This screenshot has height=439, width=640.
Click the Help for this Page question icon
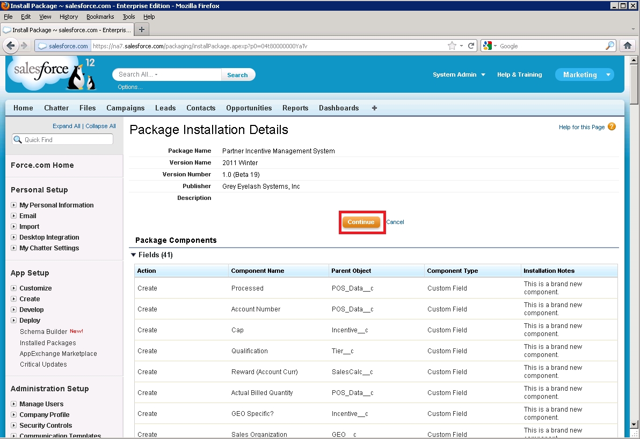click(612, 127)
